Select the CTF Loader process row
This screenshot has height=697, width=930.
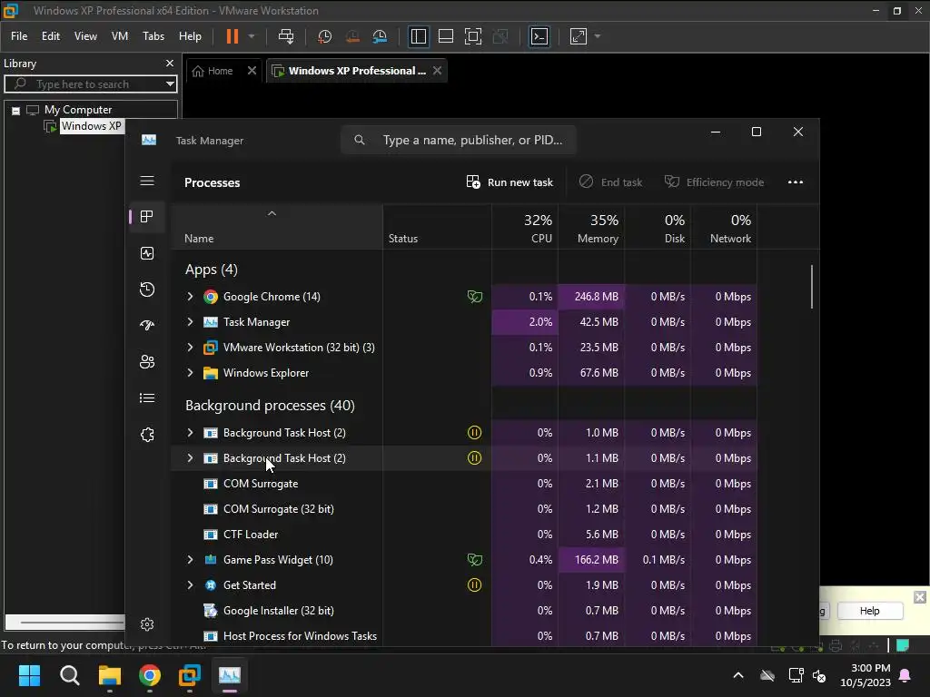(x=464, y=534)
